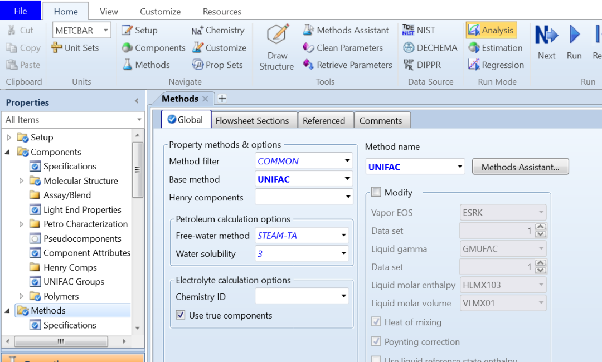
Task: Open the Free-water method dropdown
Action: [x=343, y=236]
